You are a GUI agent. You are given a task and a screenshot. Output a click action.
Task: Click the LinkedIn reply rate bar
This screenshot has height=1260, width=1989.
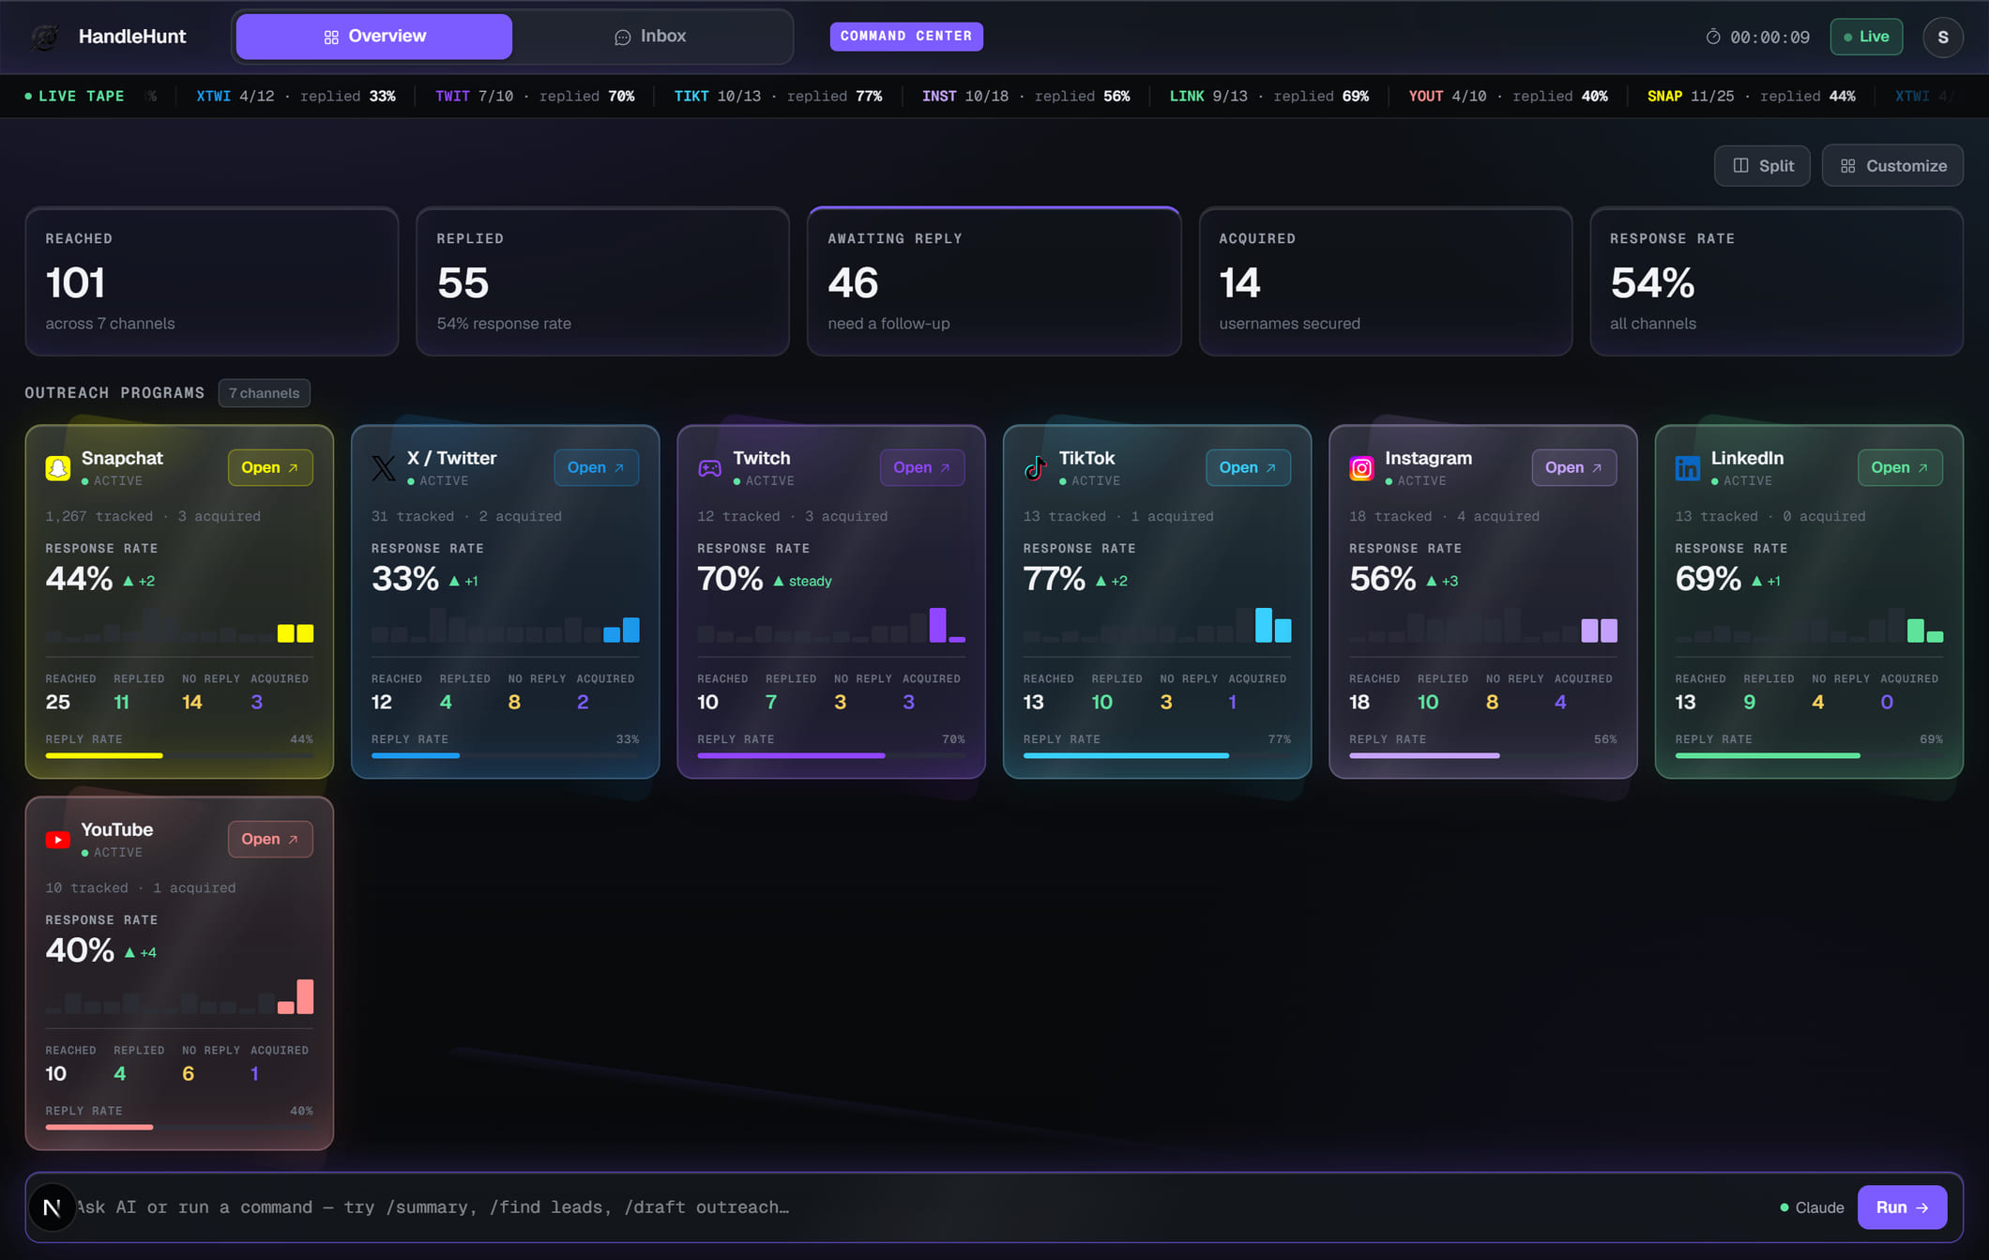pos(1809,755)
